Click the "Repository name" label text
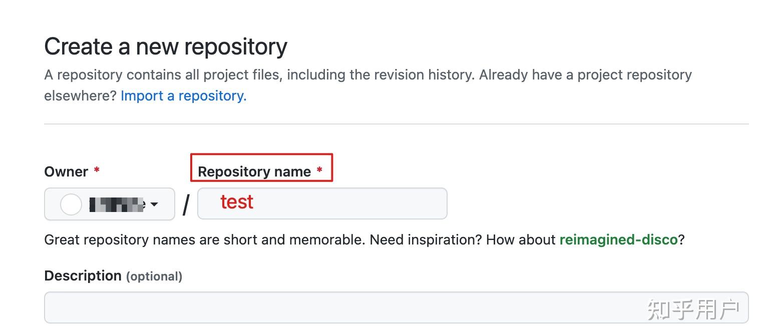The width and height of the screenshot is (761, 336). (x=254, y=171)
